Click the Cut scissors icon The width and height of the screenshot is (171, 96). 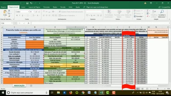tap(9, 11)
